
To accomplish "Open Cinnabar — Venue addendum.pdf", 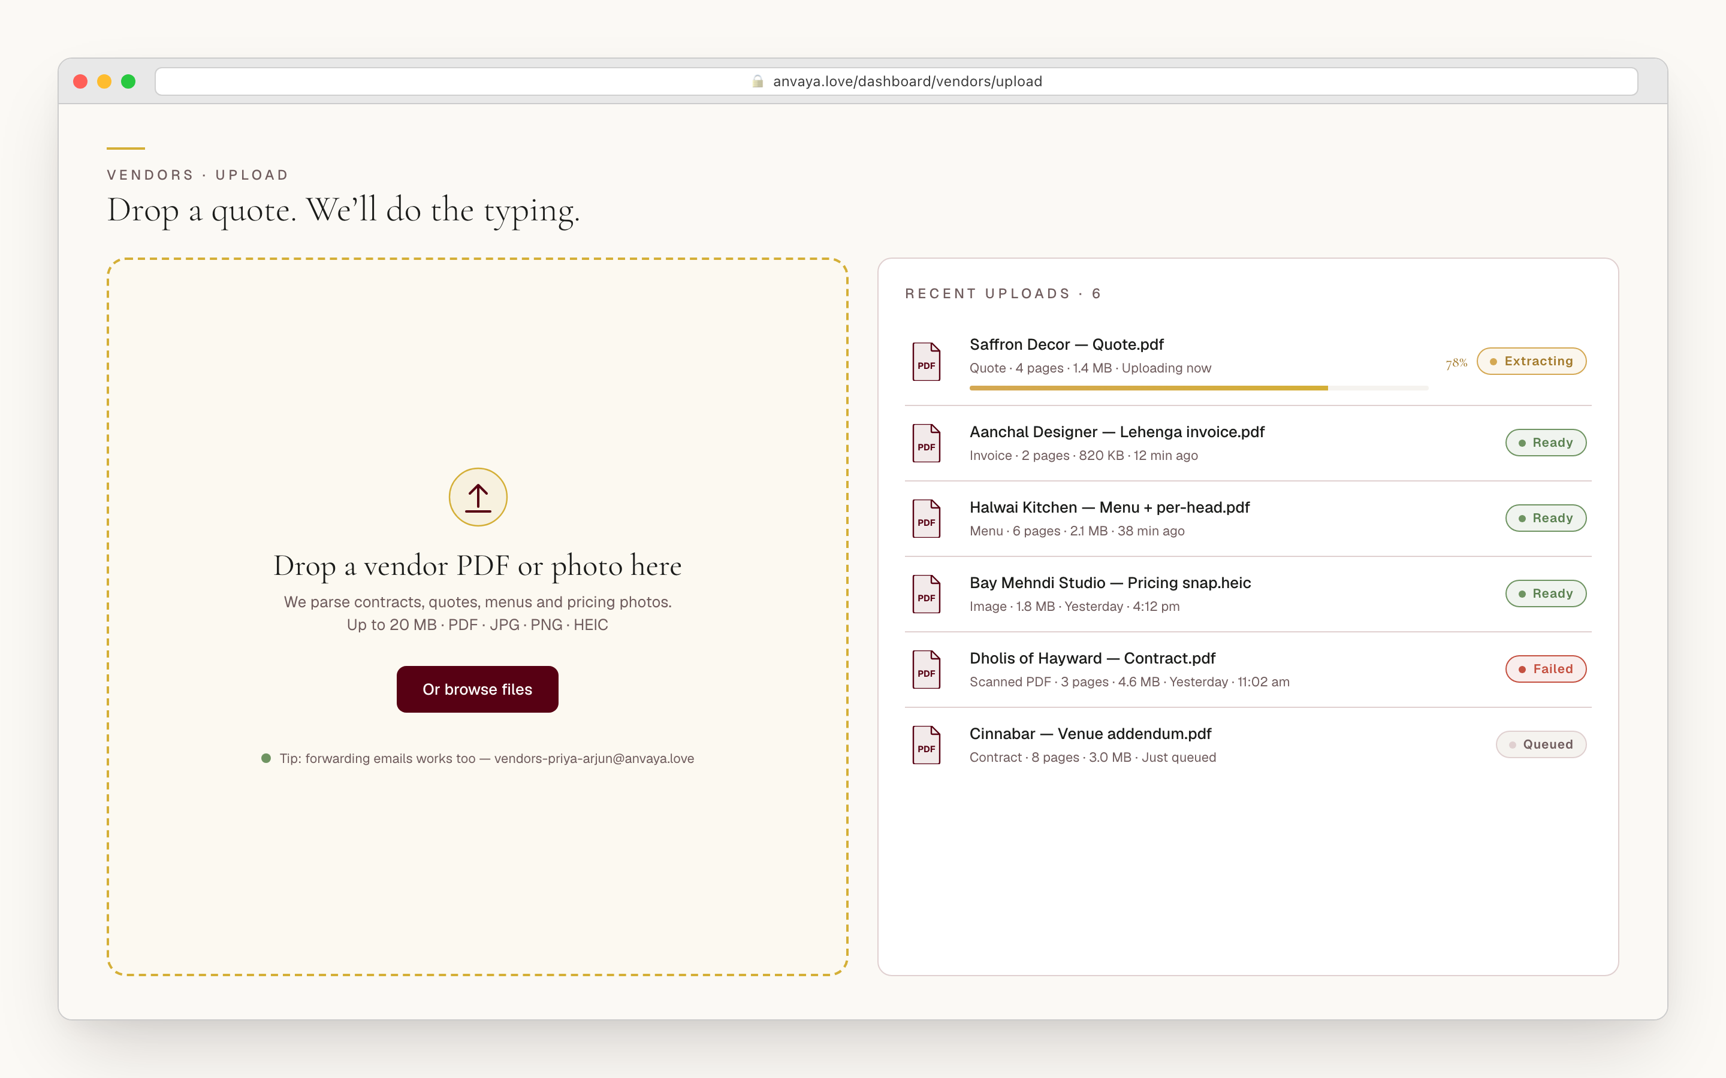I will pyautogui.click(x=1090, y=734).
